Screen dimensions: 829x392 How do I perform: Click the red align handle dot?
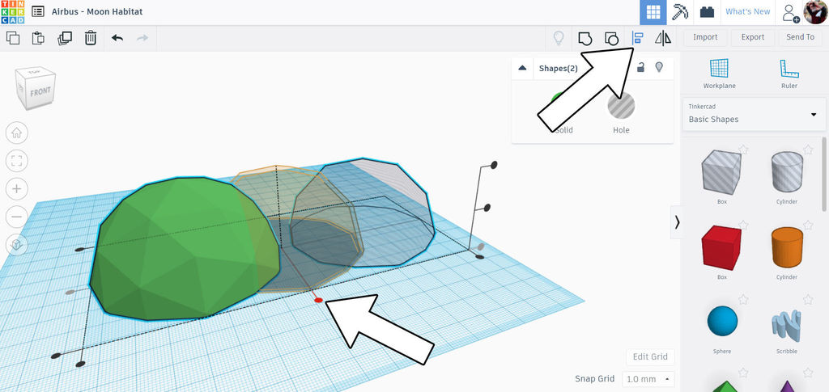(318, 300)
